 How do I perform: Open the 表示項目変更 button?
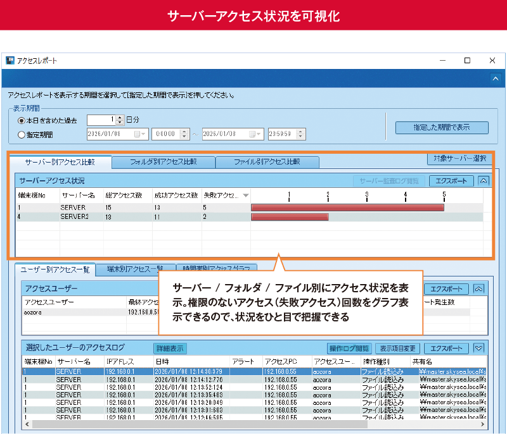coord(397,349)
